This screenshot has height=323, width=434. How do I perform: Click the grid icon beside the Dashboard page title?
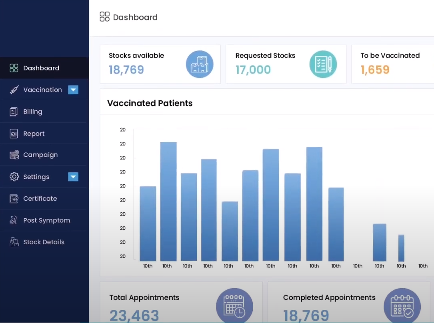[x=104, y=17]
